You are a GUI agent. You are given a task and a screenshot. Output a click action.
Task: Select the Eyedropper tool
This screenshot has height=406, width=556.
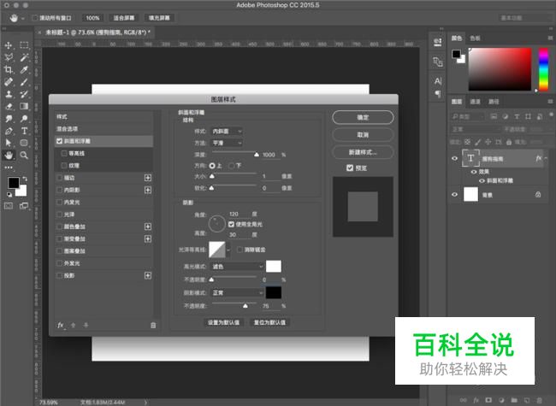24,70
